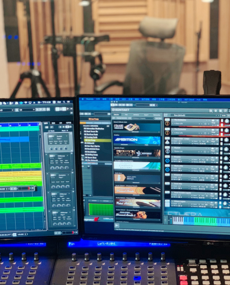Click Short_Hits instrument blue circle icon

tap(167, 170)
